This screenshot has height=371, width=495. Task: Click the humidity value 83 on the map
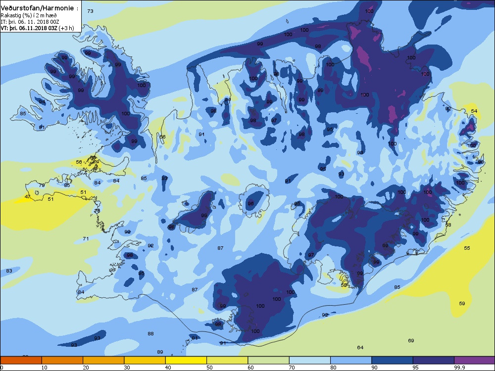[9, 271]
